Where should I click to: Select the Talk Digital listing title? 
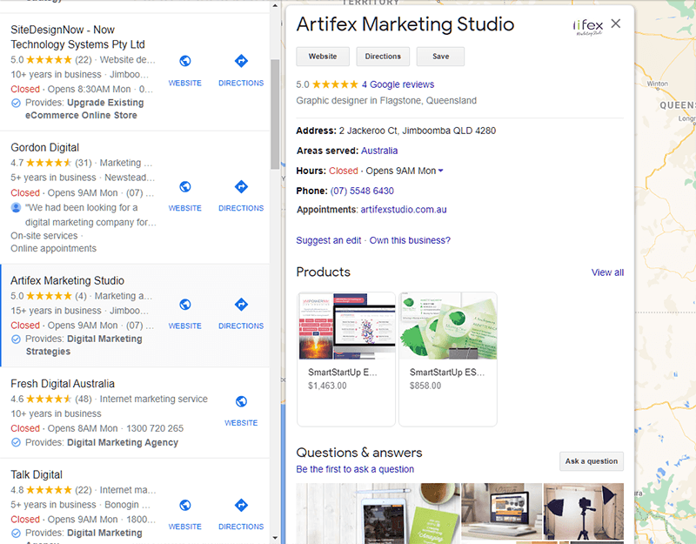pyautogui.click(x=37, y=474)
